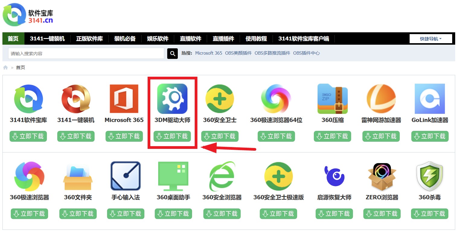Select the 装机必备 menu item
Image resolution: width=457 pixels, height=231 pixels.
pos(125,39)
